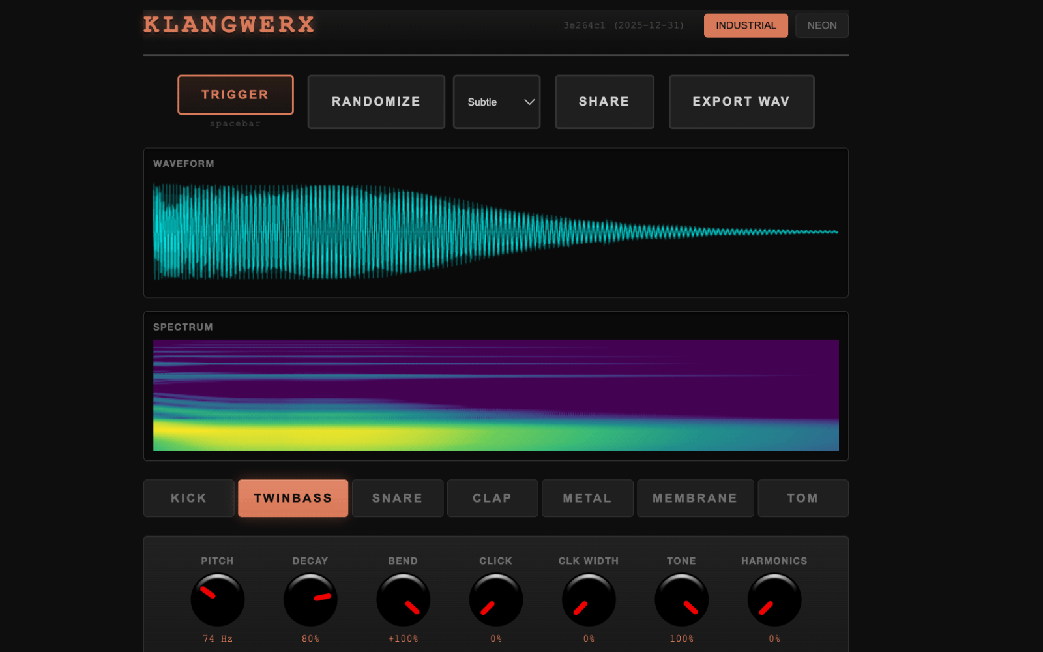This screenshot has width=1043, height=652.
Task: Open the Subtle randomization intensity dropdown
Action: pyautogui.click(x=497, y=102)
